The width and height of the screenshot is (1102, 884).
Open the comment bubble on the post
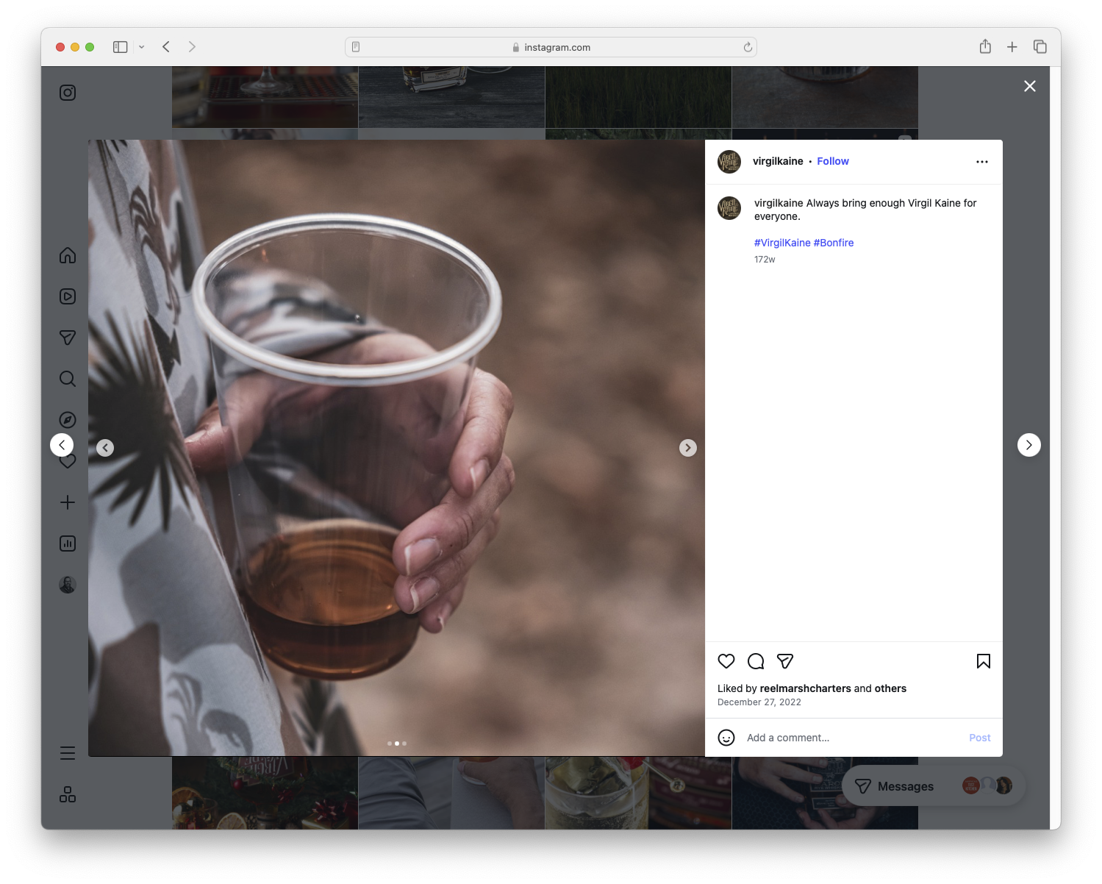click(x=755, y=661)
